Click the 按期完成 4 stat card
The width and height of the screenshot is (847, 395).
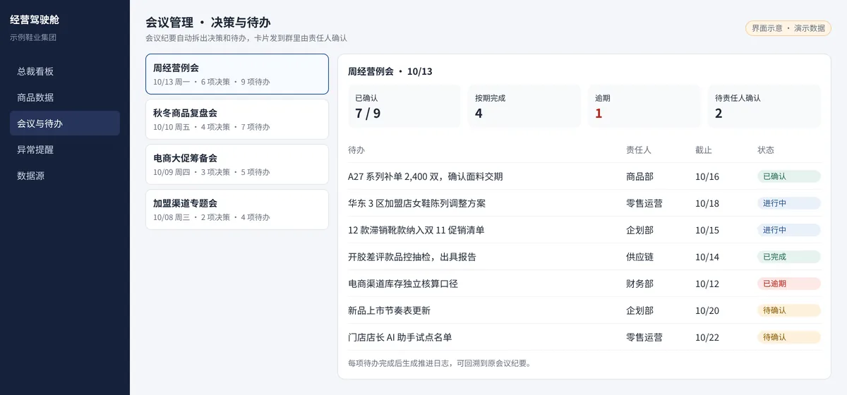(x=524, y=107)
